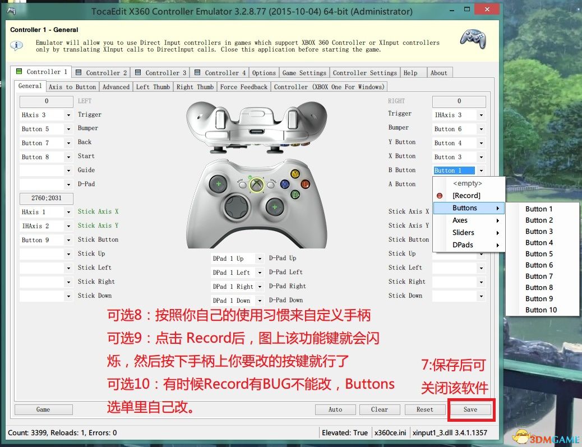
Task: Open the Controller Settings tab
Action: (x=365, y=73)
